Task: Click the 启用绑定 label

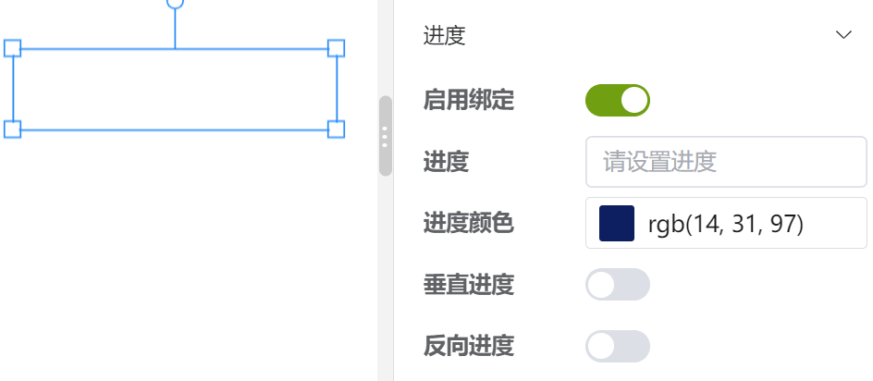Action: 468,101
